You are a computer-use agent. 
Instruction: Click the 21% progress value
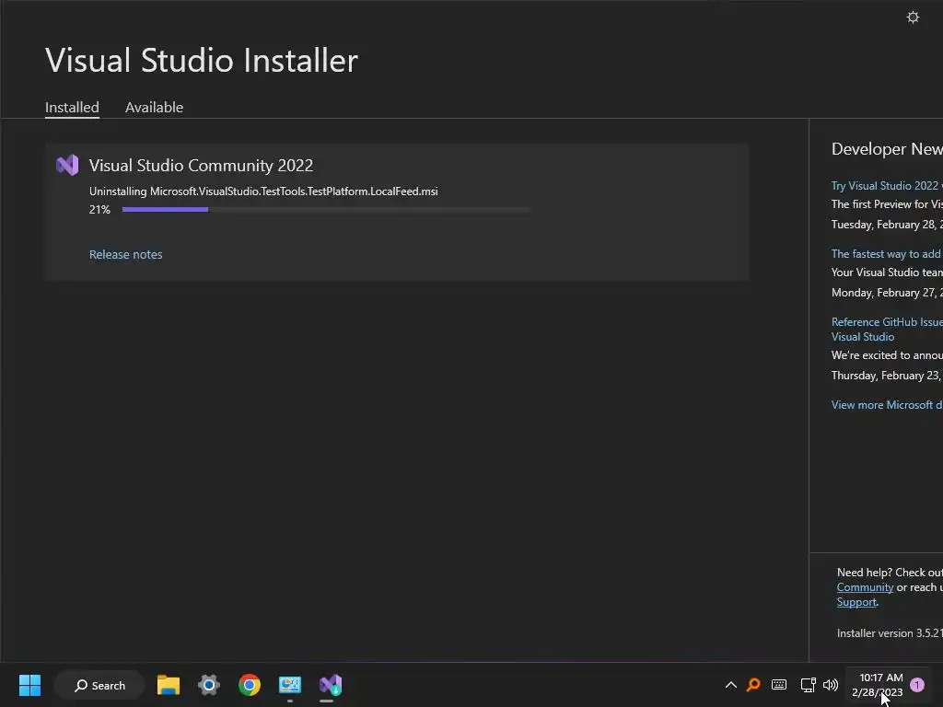click(x=99, y=210)
